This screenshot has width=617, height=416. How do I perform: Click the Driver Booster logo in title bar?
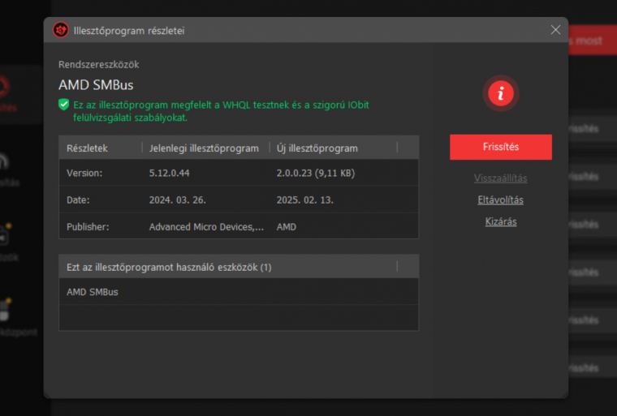[x=61, y=30]
